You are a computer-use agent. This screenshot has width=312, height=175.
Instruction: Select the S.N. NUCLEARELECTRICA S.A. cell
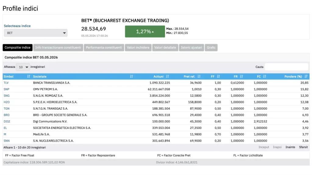pos(53,141)
